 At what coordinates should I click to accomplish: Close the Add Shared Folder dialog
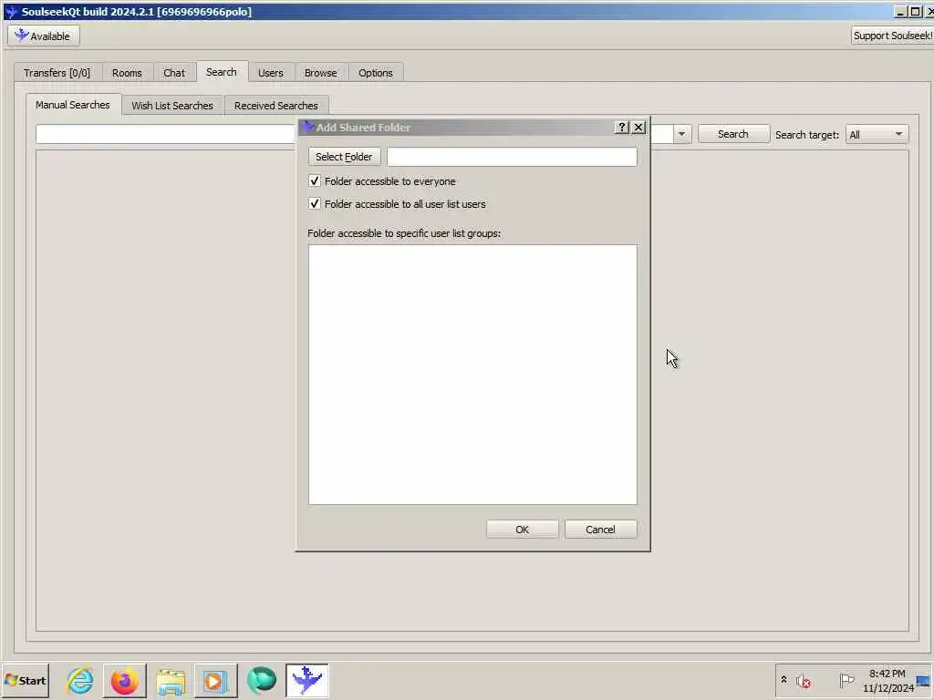(x=638, y=127)
